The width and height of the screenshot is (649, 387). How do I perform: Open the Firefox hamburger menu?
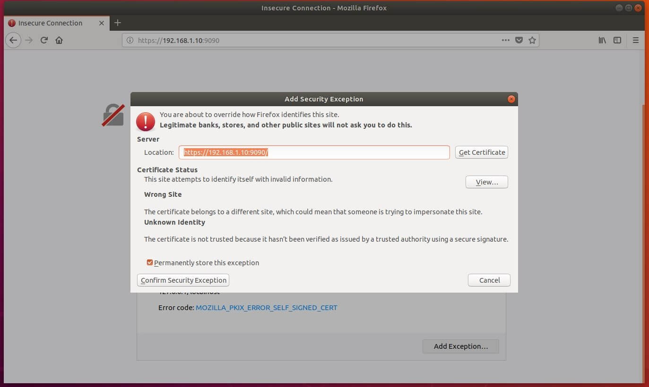click(x=636, y=40)
